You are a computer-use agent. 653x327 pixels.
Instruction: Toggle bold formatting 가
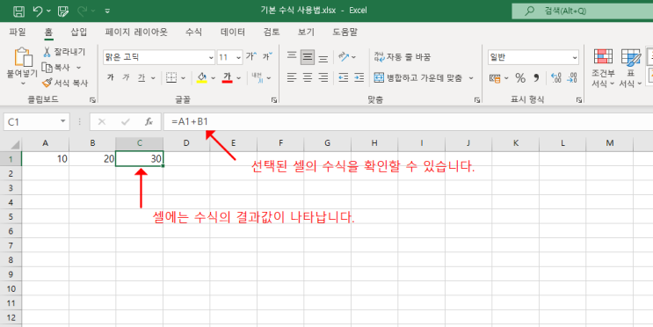111,77
